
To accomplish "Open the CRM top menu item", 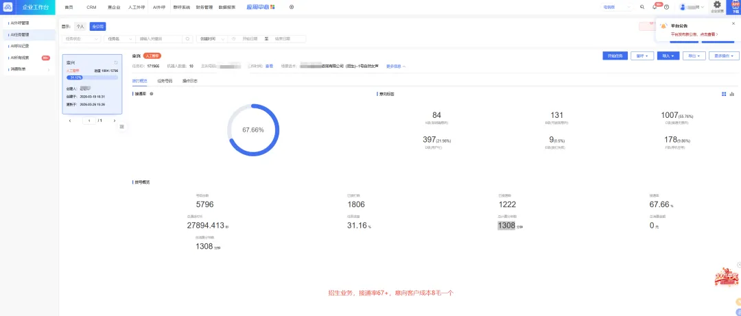I will [x=91, y=7].
